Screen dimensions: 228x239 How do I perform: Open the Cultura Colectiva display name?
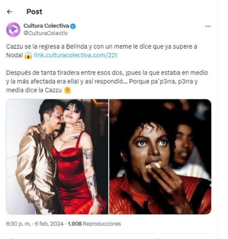46,26
